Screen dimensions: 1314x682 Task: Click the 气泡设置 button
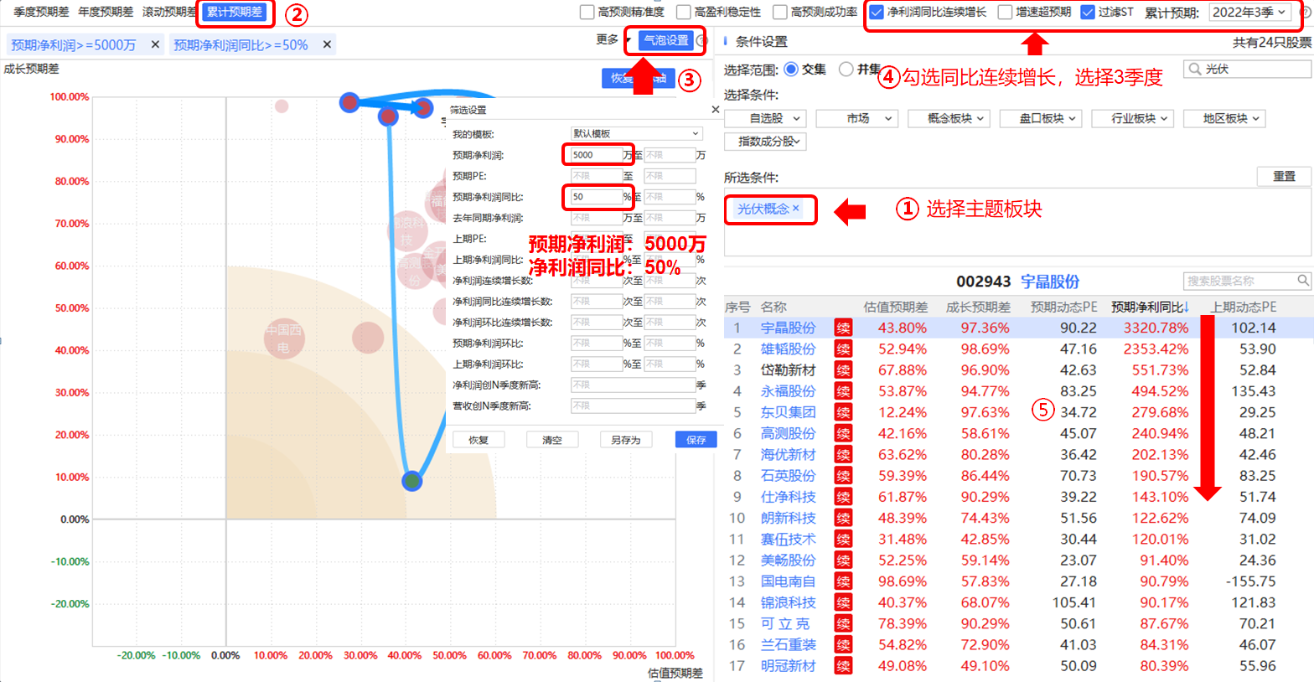click(666, 40)
